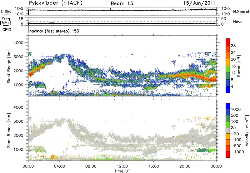Click the '4000' tick on the power panel
250x173 pixels.
[18, 43]
